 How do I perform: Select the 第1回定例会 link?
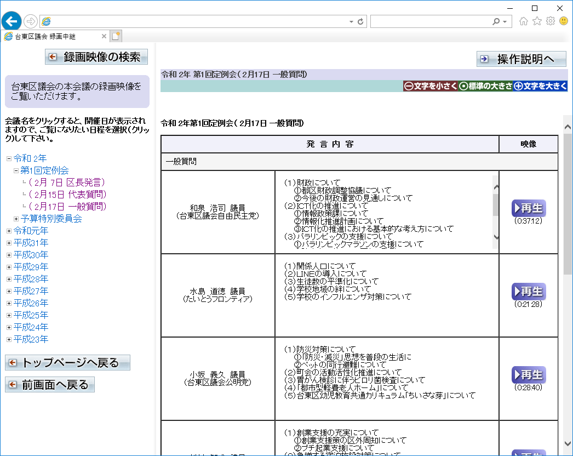(44, 170)
